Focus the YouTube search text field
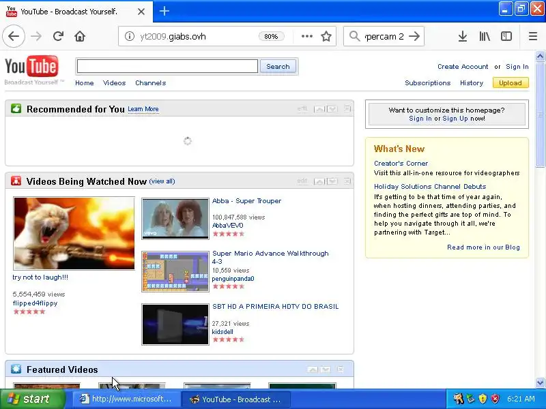 coord(167,66)
